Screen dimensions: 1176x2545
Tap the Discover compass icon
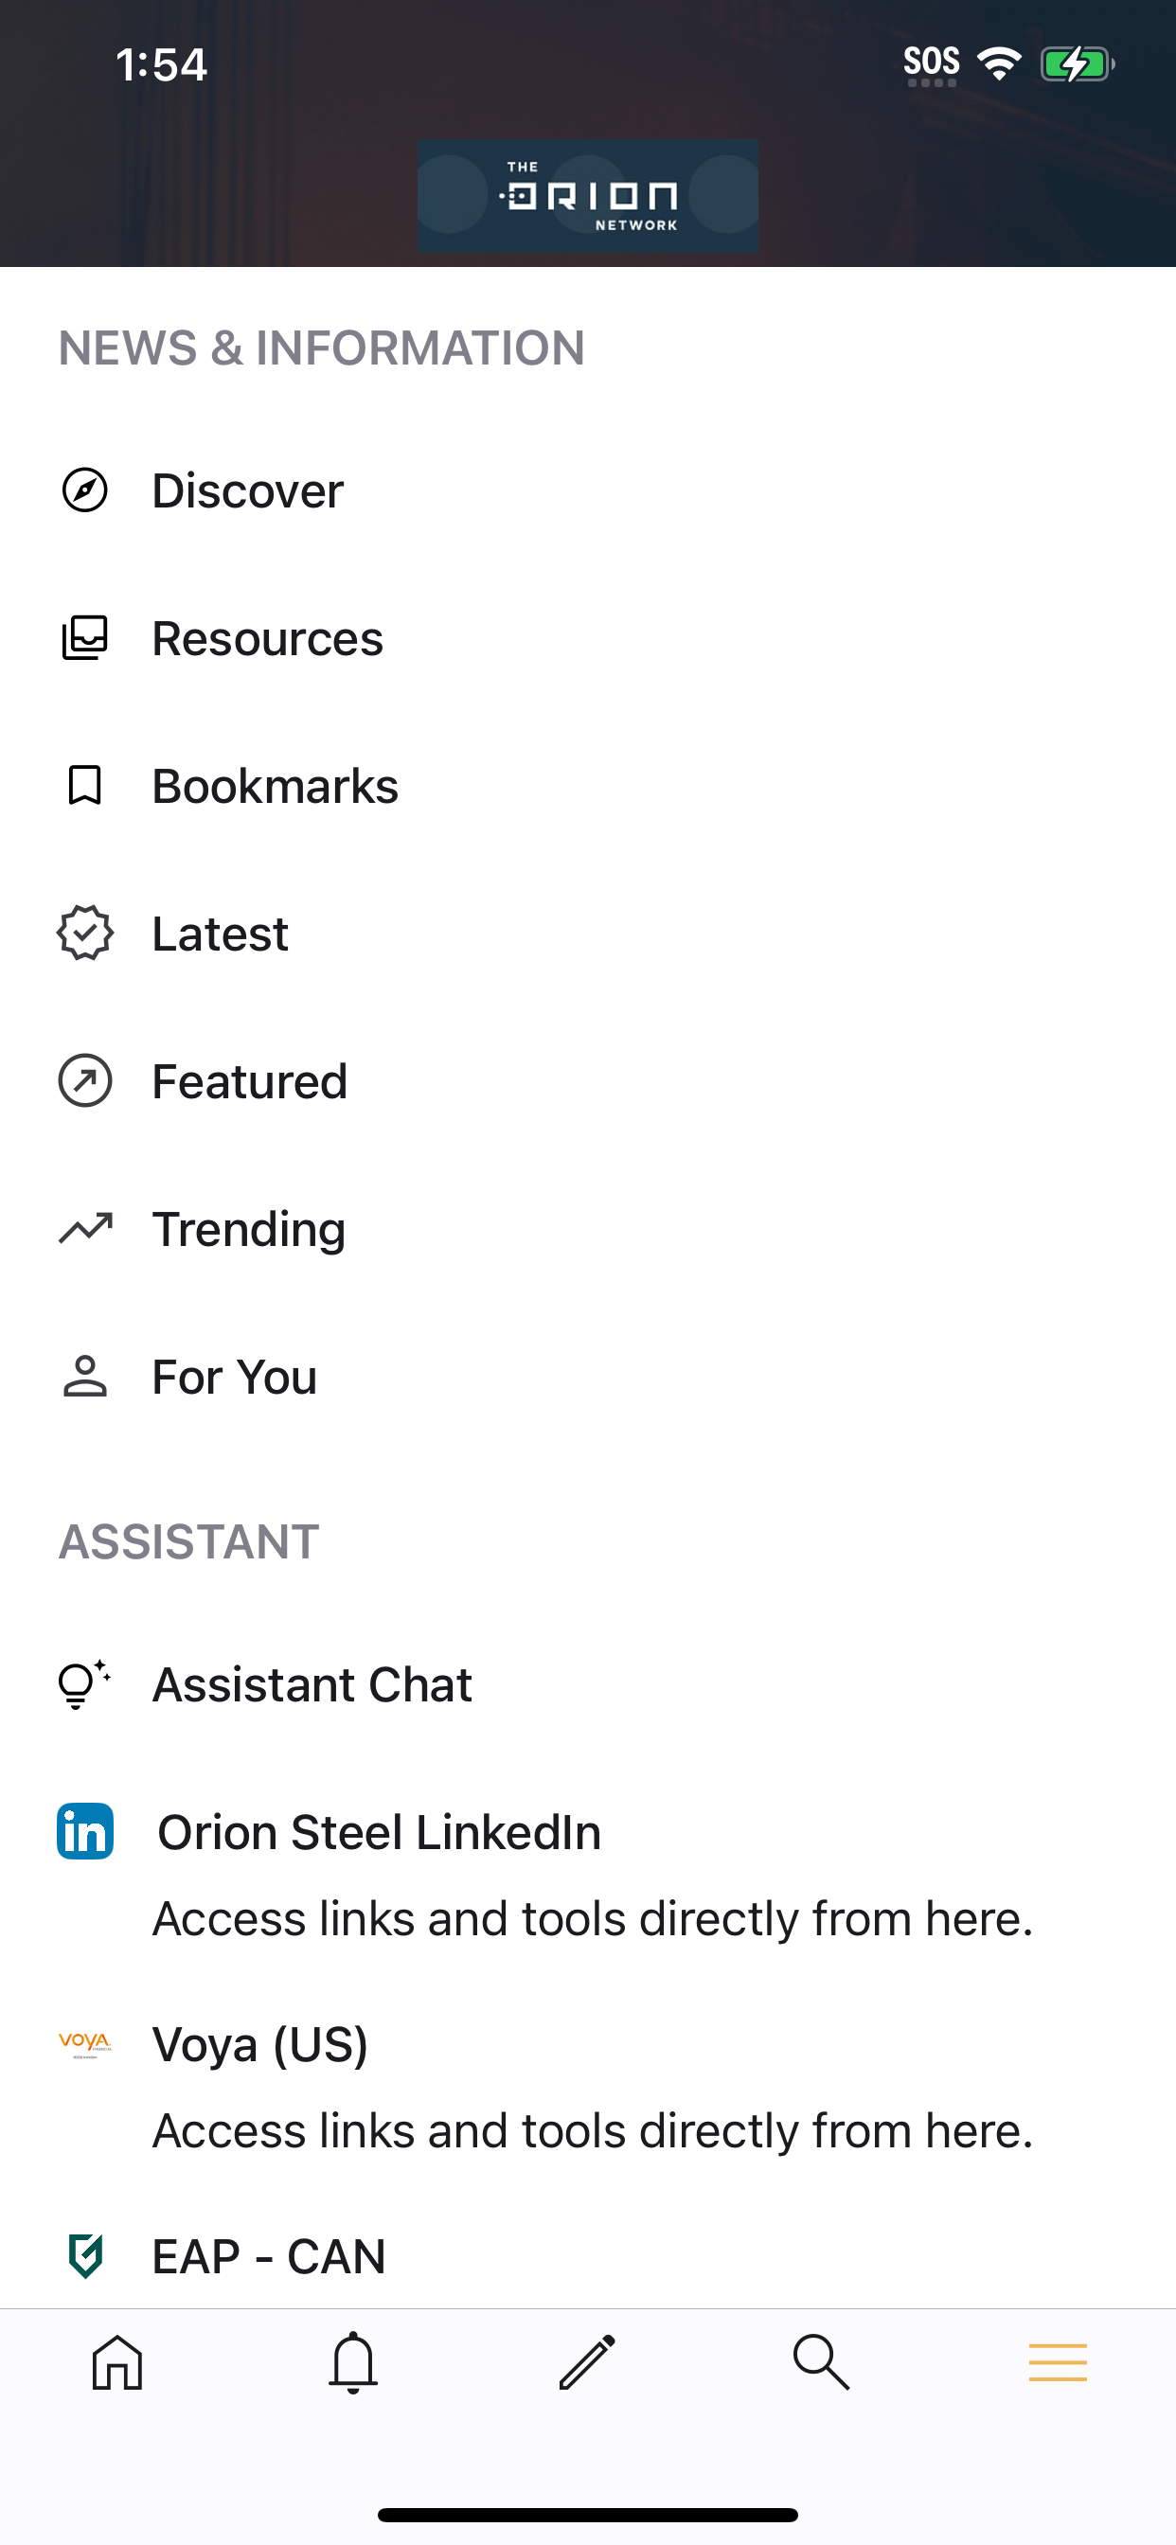click(x=85, y=491)
